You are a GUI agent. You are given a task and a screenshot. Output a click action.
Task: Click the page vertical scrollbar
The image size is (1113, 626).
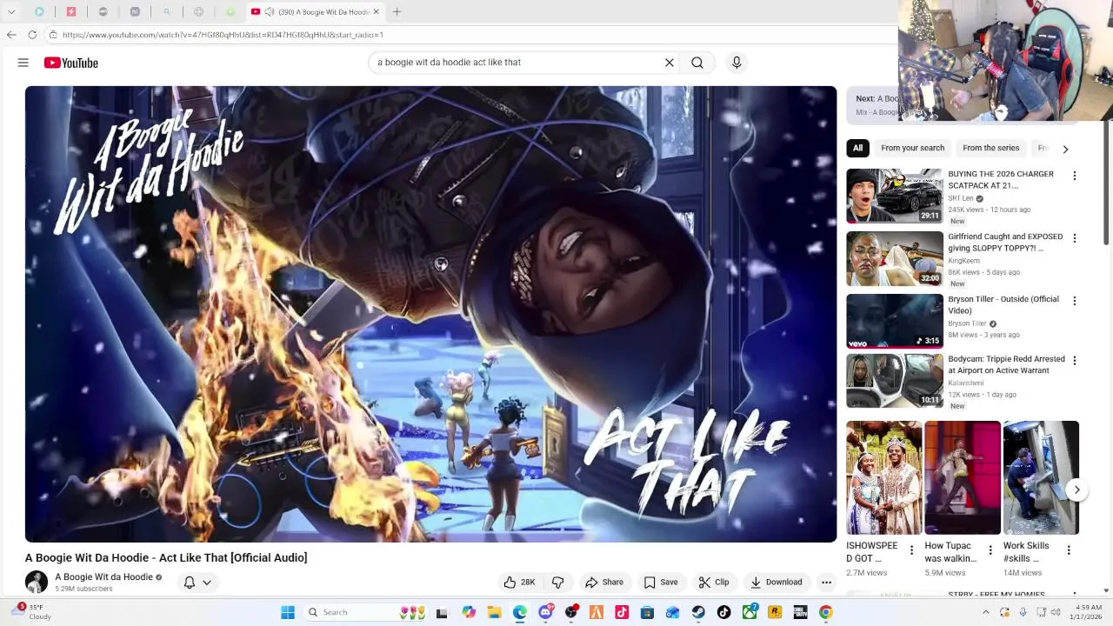(1107, 183)
